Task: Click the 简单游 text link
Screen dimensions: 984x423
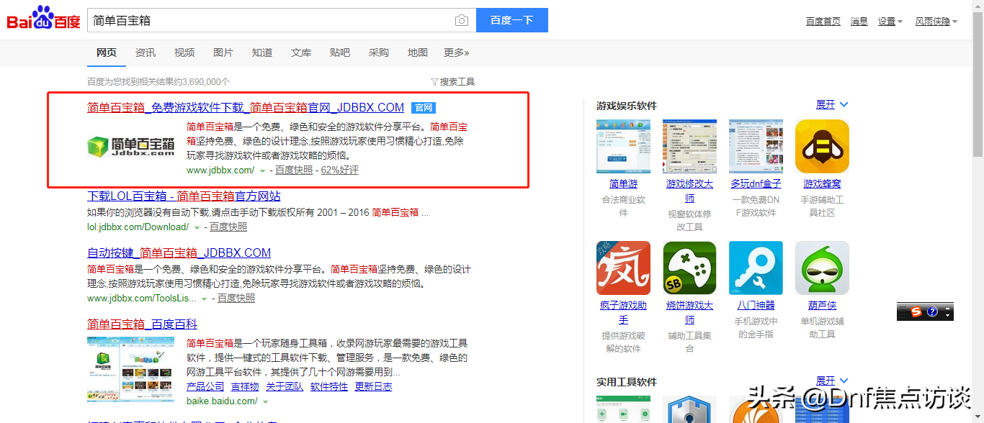Action: 624,184
